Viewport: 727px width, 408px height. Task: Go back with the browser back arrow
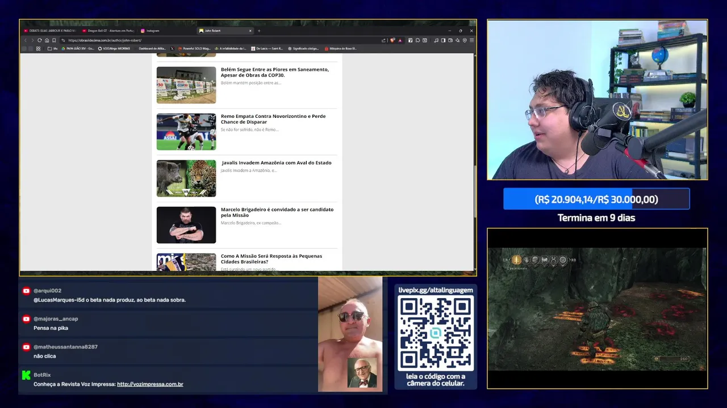26,40
